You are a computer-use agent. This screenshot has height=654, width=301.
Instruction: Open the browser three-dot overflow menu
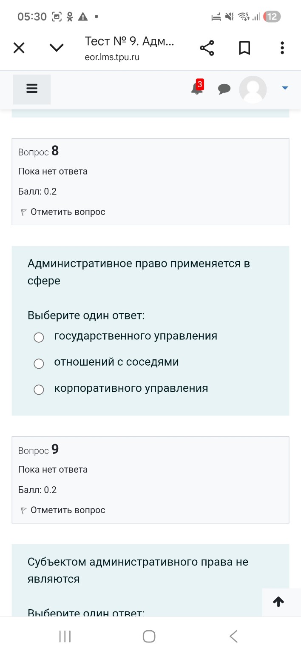[282, 48]
